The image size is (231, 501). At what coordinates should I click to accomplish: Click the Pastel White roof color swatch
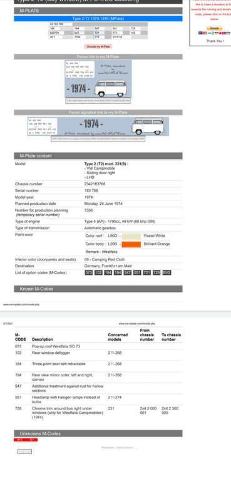point(131,236)
